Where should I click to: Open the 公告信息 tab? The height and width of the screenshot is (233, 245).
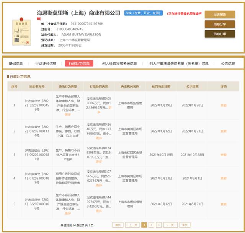(x=229, y=63)
